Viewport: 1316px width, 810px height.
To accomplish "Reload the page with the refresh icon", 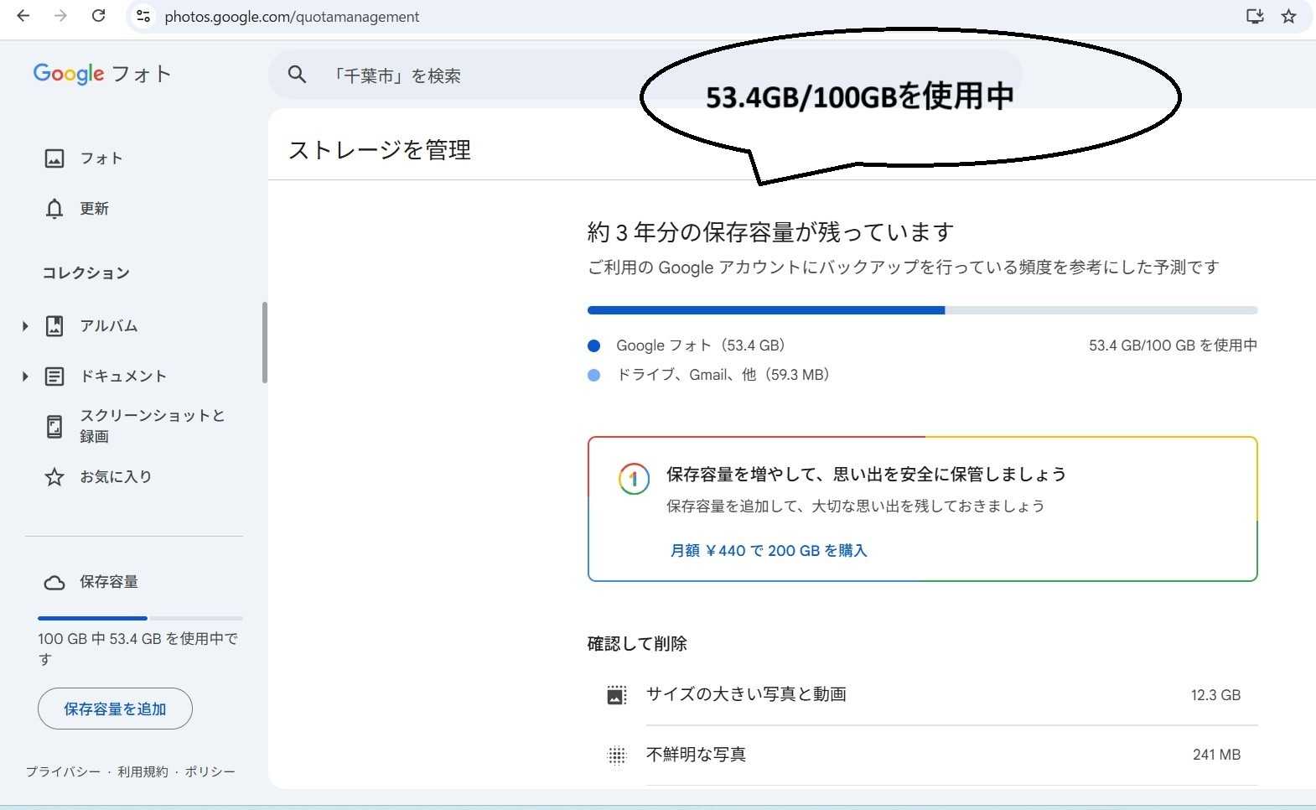I will click(98, 16).
